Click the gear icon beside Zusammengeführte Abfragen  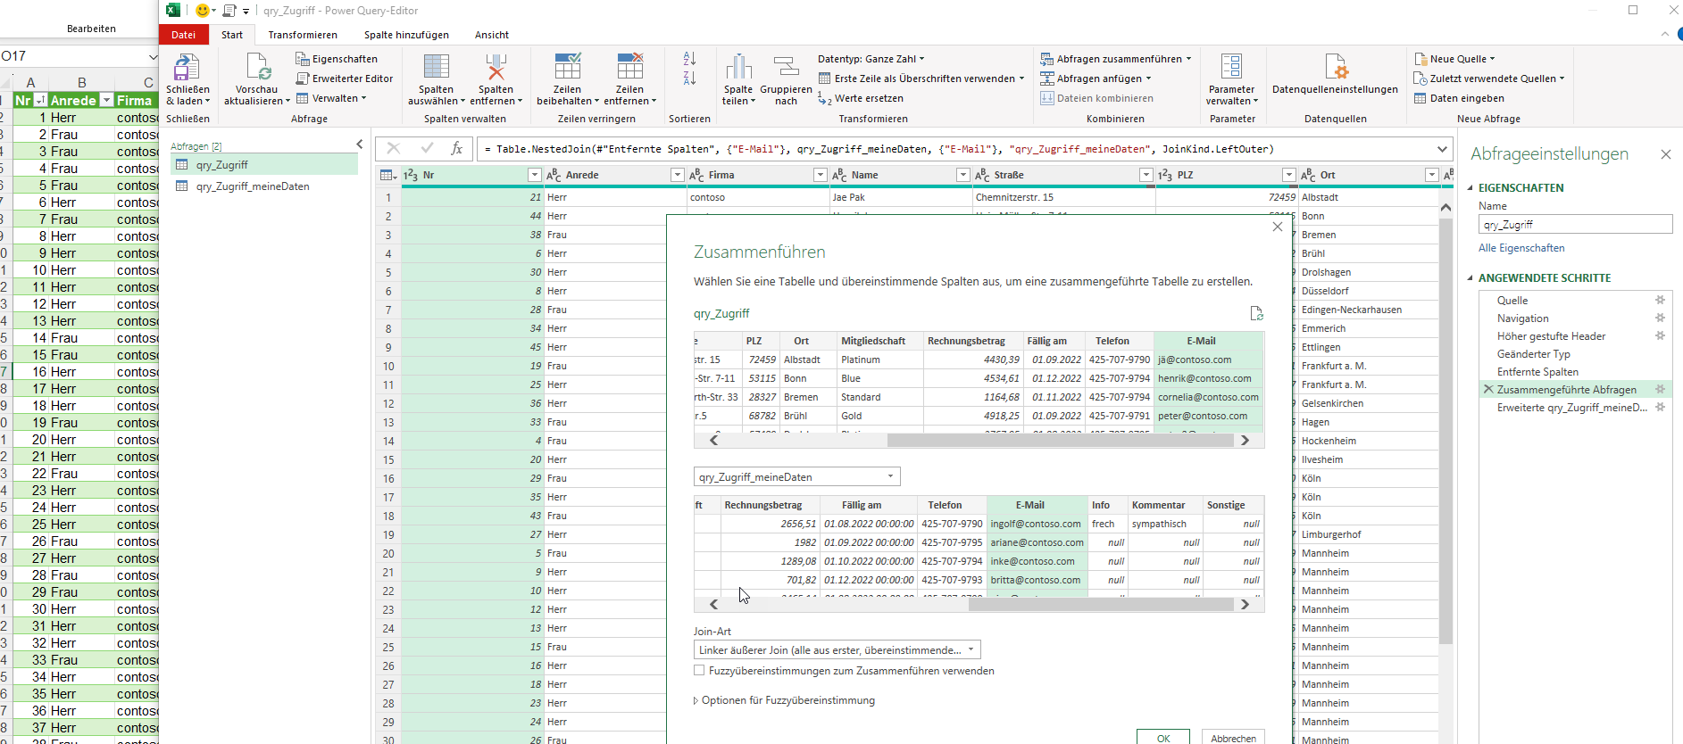1660,390
